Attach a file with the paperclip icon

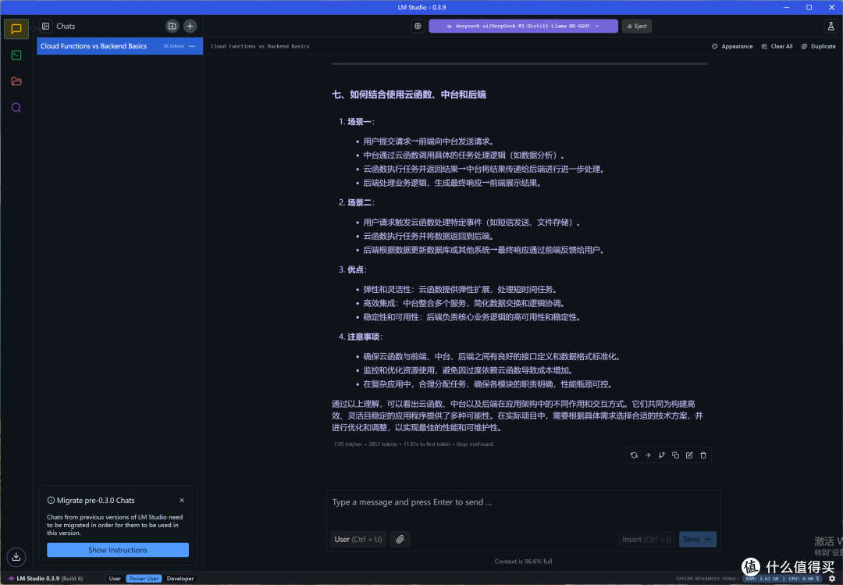tap(400, 539)
